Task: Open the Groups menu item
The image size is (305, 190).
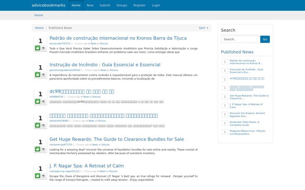Action: (122, 5)
